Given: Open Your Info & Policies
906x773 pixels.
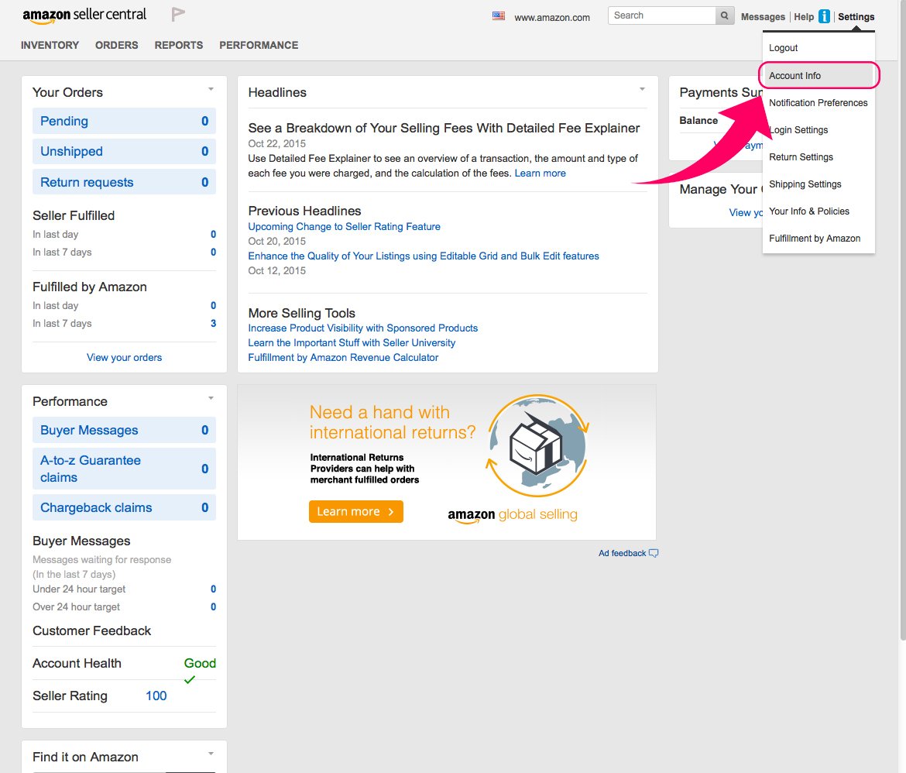Looking at the screenshot, I should pos(818,211).
